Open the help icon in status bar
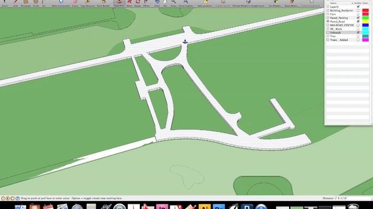This screenshot has width=373, height=209. coord(17,199)
